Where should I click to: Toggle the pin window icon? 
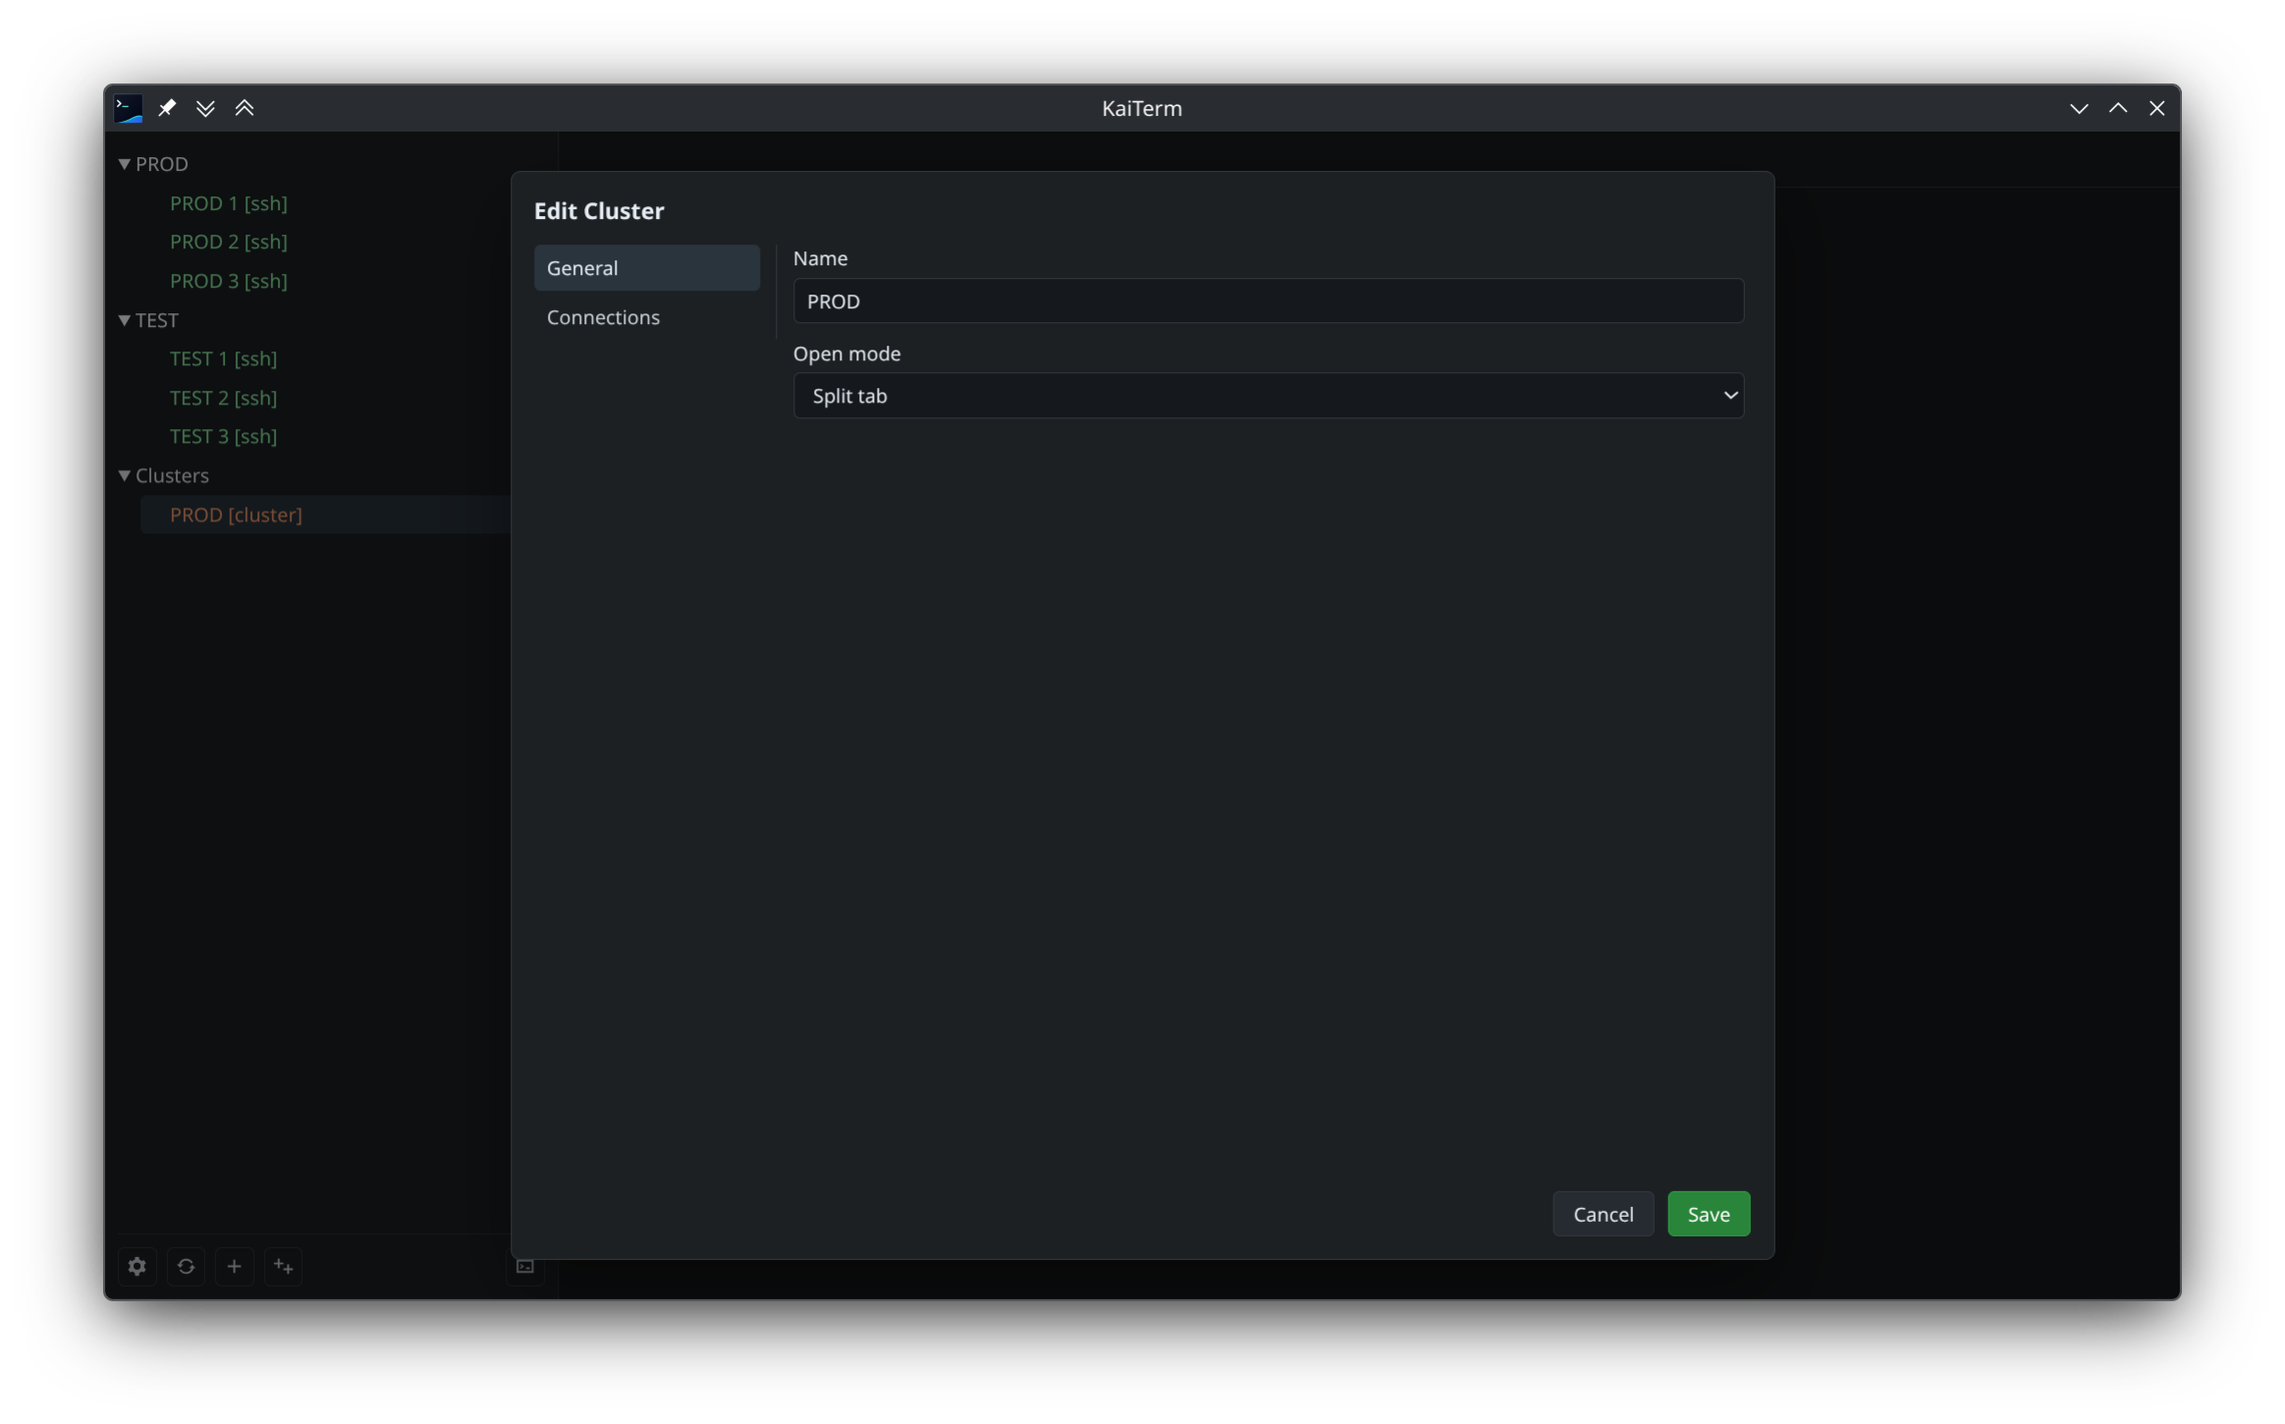click(x=167, y=108)
